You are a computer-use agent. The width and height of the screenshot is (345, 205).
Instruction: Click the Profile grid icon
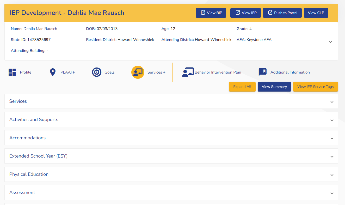click(12, 72)
